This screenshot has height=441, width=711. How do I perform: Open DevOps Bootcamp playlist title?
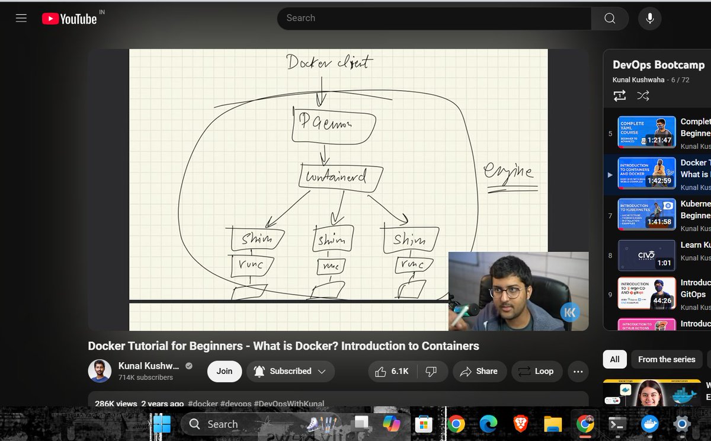coord(658,65)
